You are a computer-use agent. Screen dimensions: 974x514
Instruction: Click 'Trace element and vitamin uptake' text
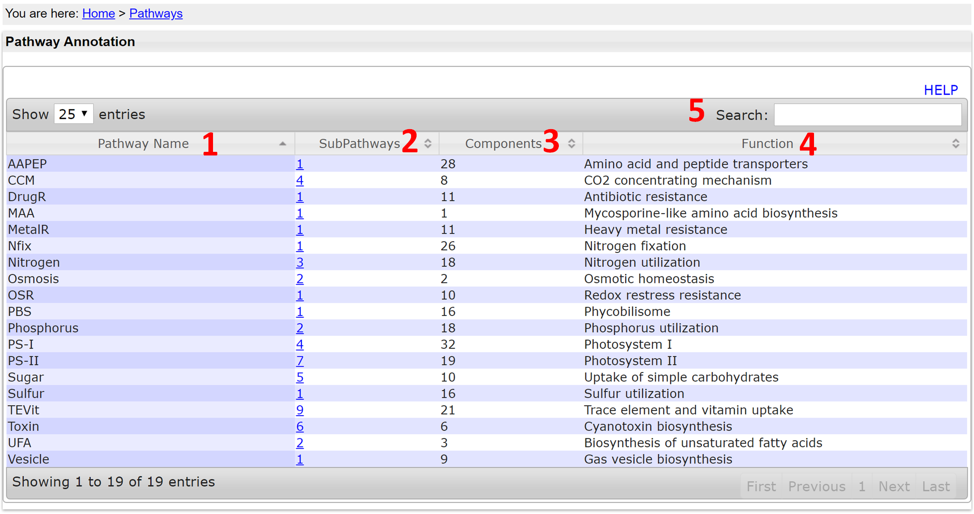pos(688,410)
